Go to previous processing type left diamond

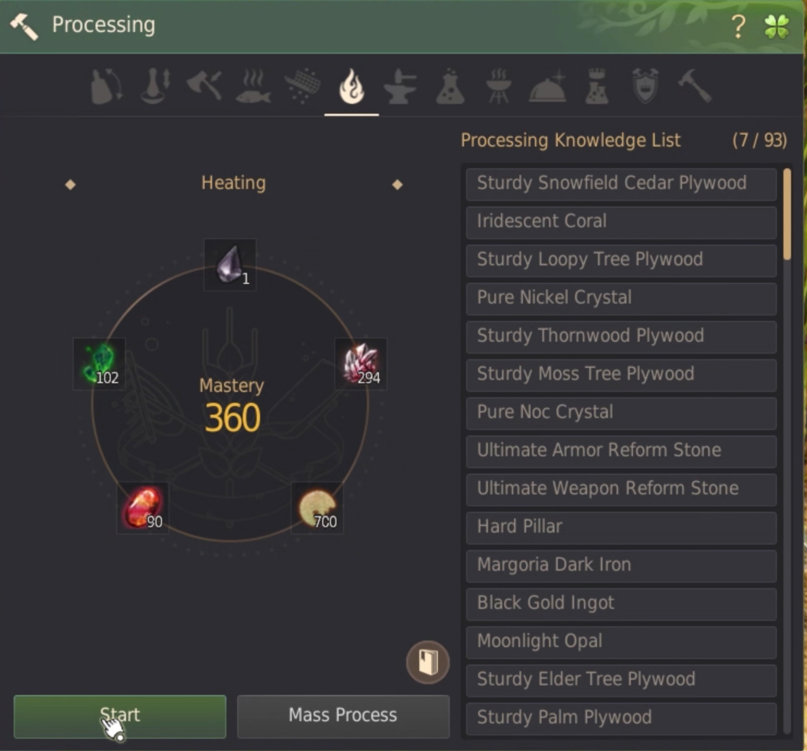(71, 184)
